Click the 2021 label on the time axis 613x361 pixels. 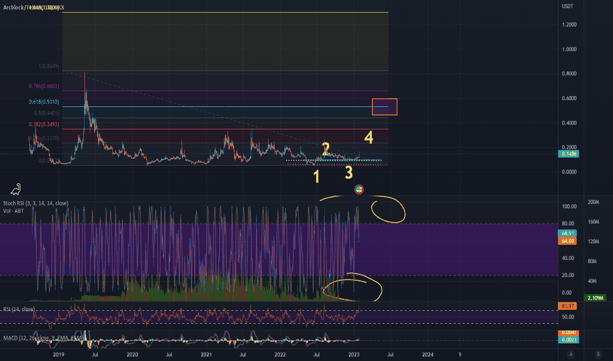click(206, 354)
